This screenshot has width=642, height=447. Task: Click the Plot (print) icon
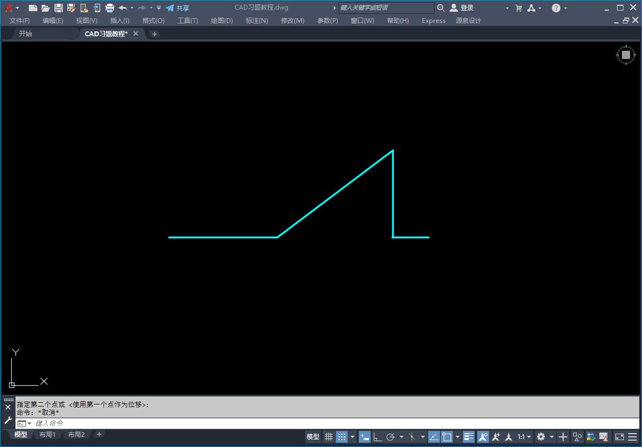[x=109, y=8]
